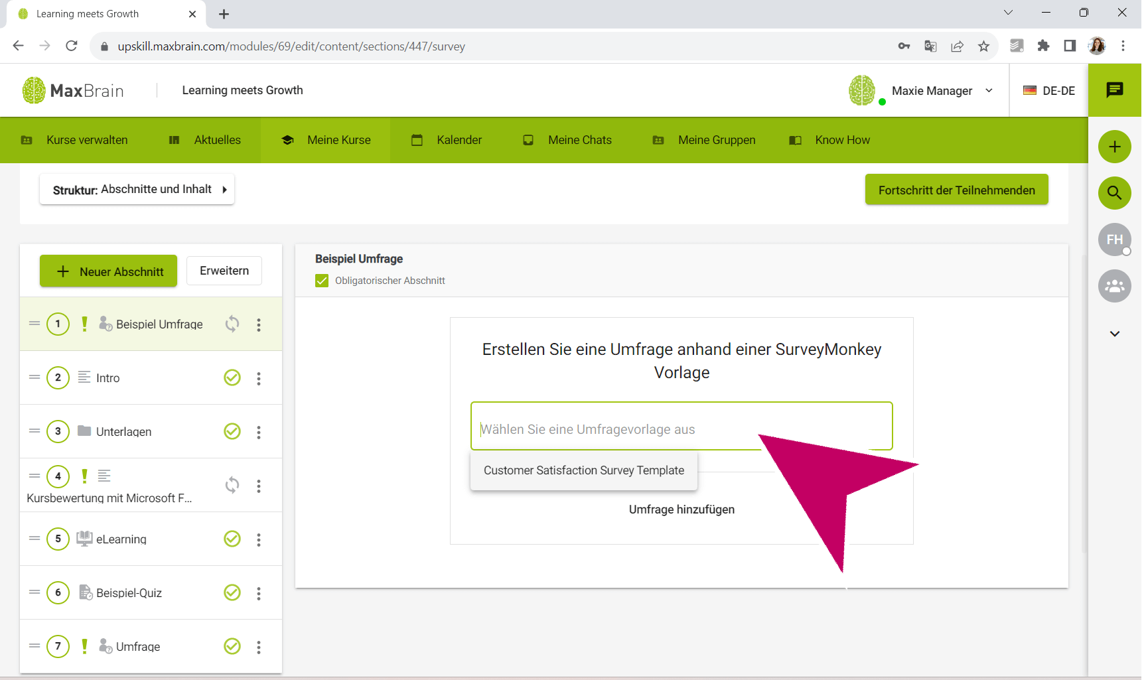1148x680 pixels.
Task: Click the Beispiel Umfrage section heading
Action: [359, 259]
